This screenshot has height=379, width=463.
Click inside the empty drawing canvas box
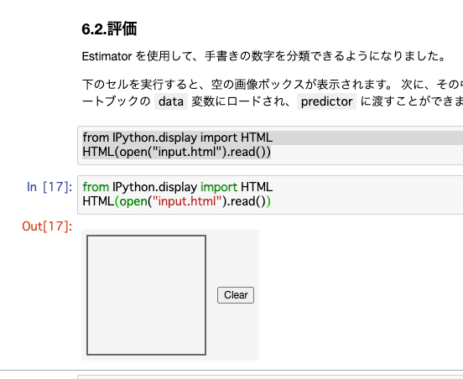coord(147,295)
